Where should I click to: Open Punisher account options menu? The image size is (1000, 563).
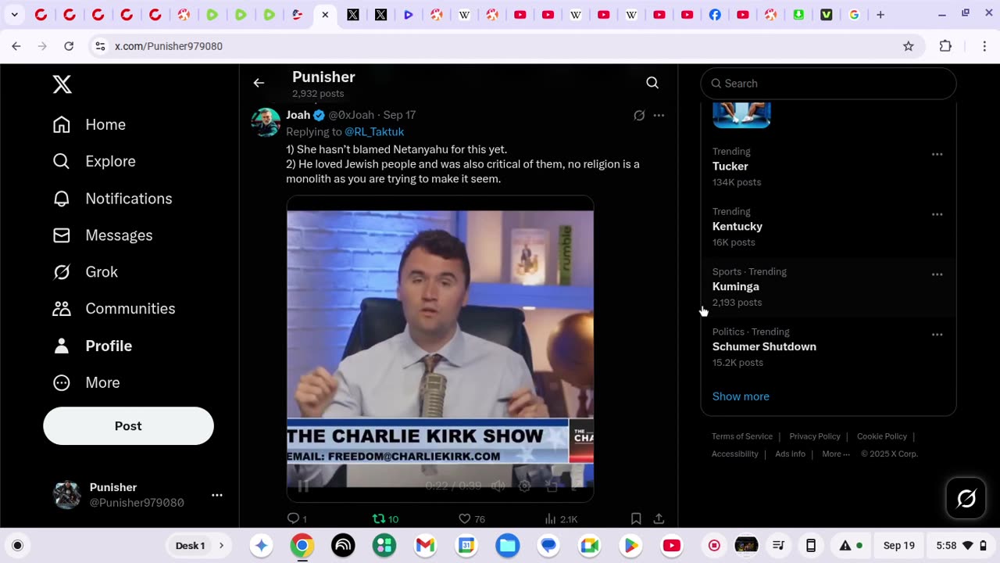tap(217, 495)
